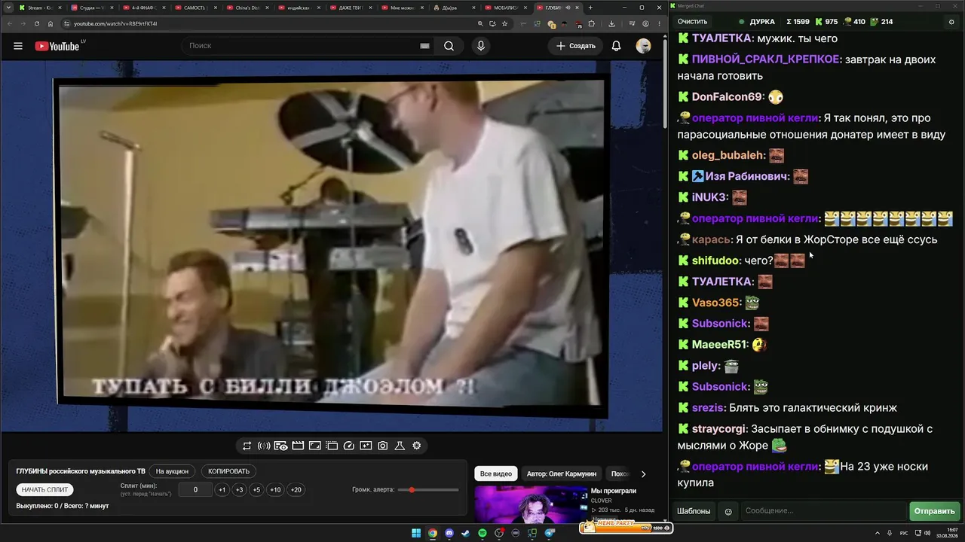The height and width of the screenshot is (542, 965).
Task: Open the Шаблоны templates button
Action: point(694,511)
